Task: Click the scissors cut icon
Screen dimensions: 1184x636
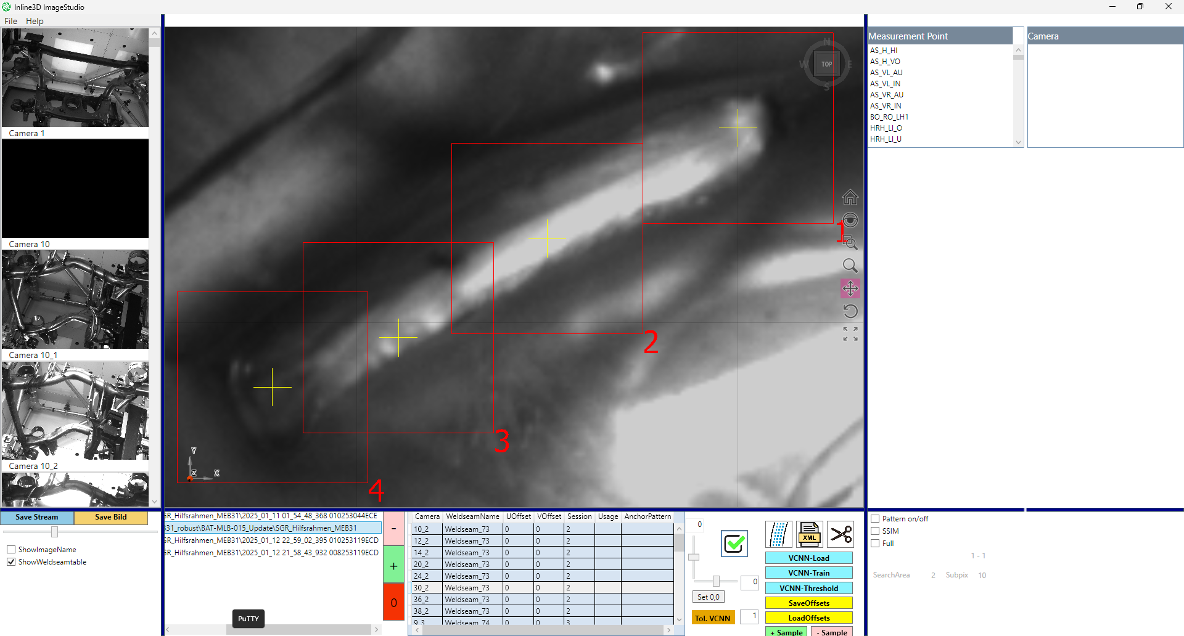Action: click(x=841, y=534)
